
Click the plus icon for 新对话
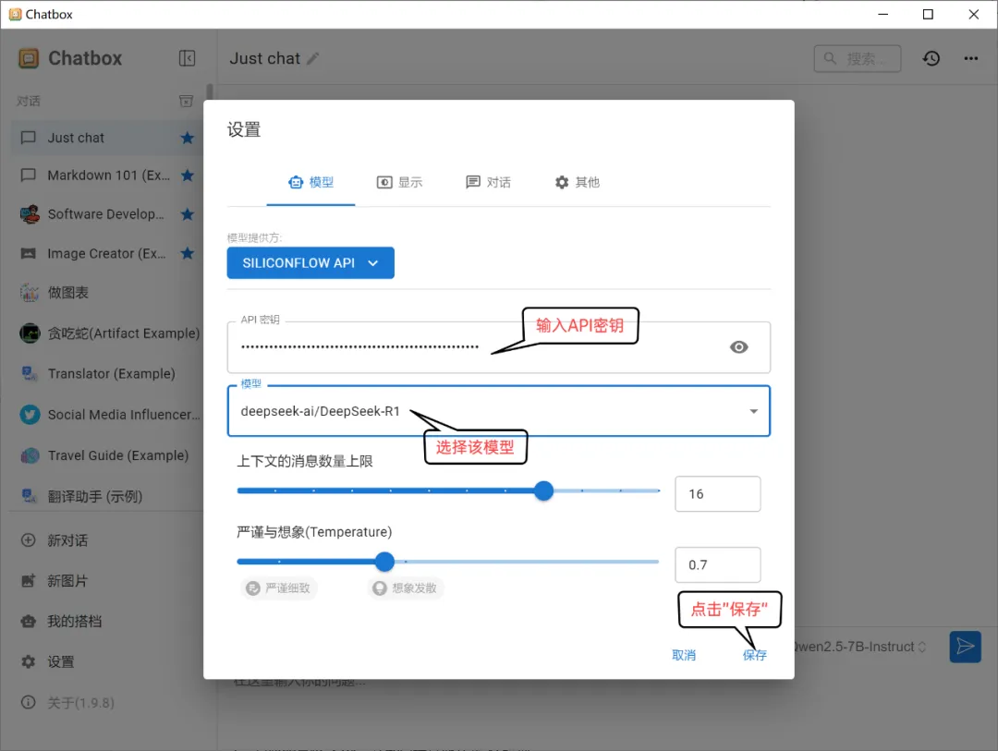29,540
